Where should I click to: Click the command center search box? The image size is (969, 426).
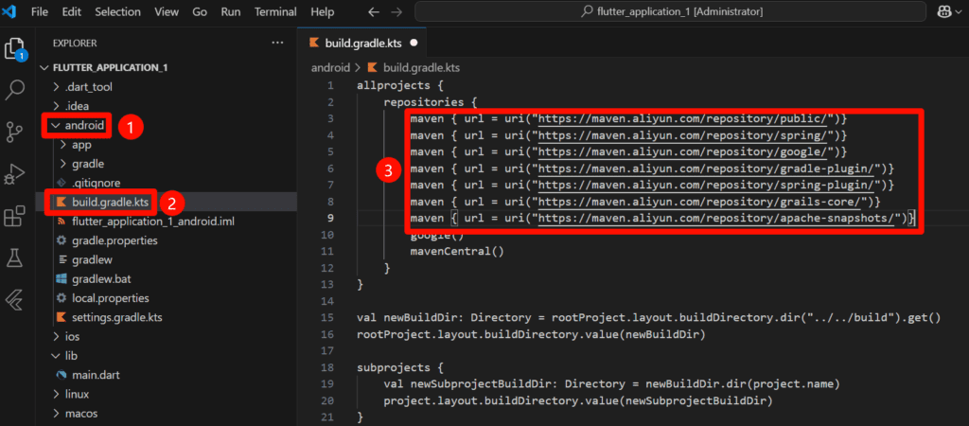[669, 12]
